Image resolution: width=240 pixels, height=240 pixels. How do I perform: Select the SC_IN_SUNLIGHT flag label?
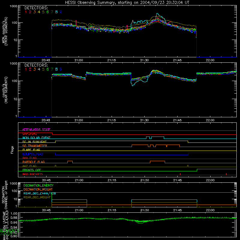point(34,142)
